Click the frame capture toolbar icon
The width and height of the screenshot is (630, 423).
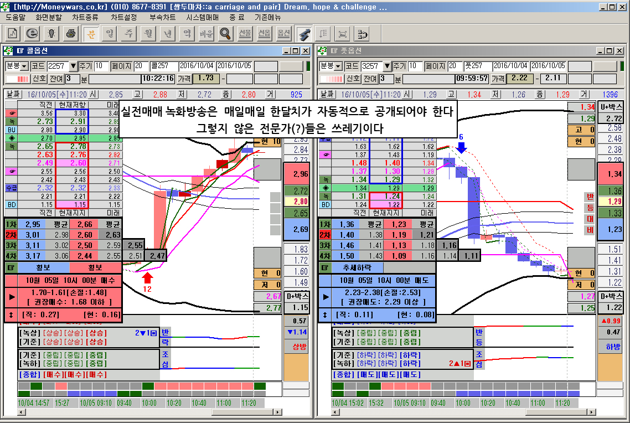point(342,34)
